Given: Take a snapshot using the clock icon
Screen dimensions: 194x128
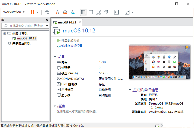Looking at the screenshot, I should click(x=57, y=12).
